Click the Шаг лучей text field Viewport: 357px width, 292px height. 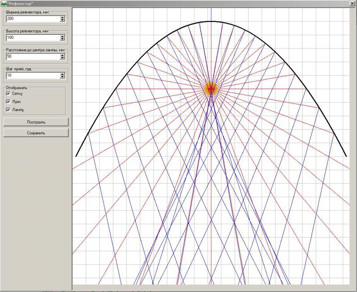[32, 76]
